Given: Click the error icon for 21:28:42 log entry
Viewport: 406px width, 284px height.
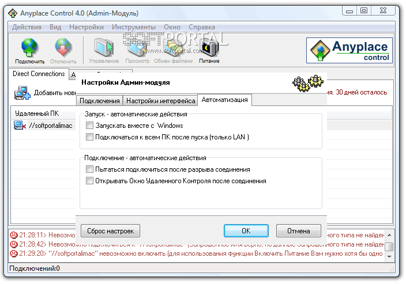Looking at the screenshot, I should [13, 244].
